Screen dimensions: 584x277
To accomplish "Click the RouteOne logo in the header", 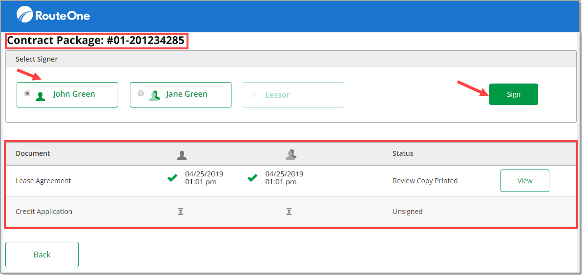I will (x=53, y=15).
